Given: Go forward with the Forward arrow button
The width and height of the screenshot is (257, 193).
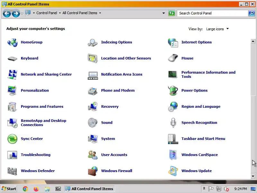Looking at the screenshot, I should pyautogui.click(x=16, y=13).
